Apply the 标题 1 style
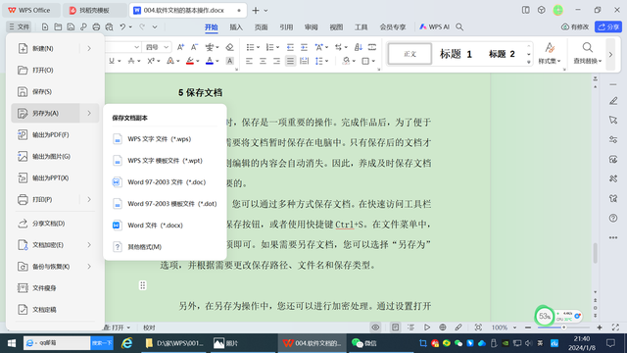This screenshot has height=353, width=627. [456, 54]
